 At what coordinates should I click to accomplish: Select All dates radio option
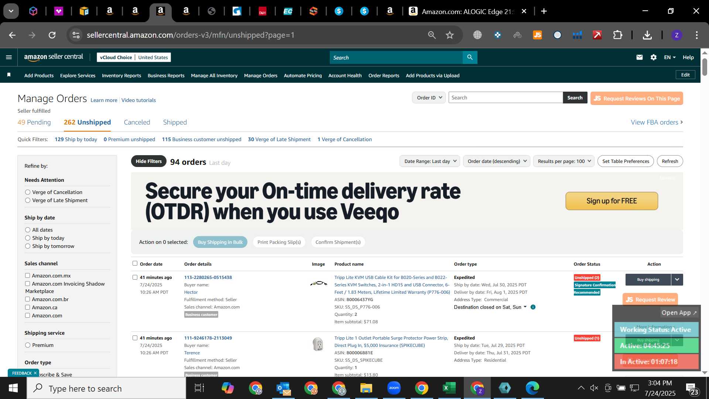[28, 230]
